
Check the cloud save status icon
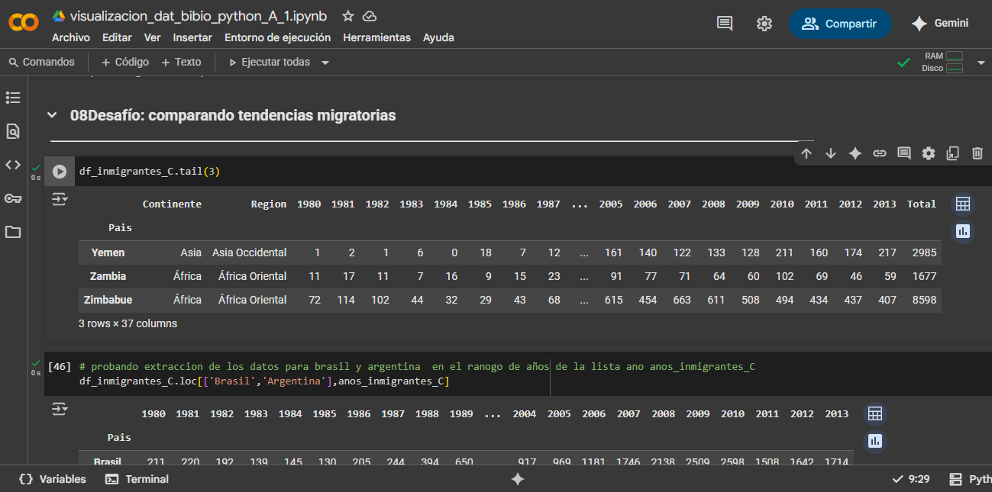(x=370, y=16)
